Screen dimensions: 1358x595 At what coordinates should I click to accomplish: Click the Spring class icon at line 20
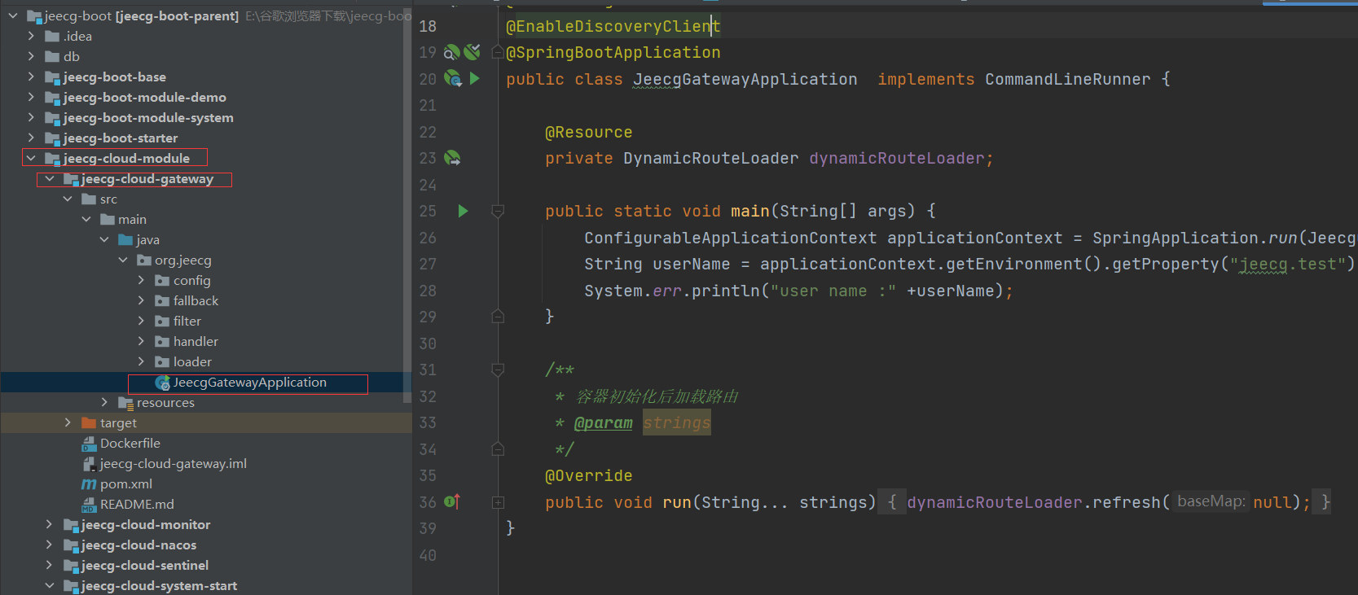pyautogui.click(x=453, y=79)
